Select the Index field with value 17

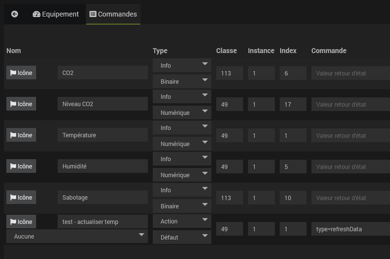pyautogui.click(x=293, y=104)
